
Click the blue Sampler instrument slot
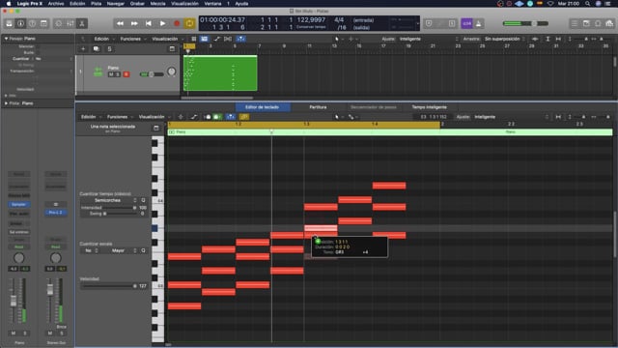pyautogui.click(x=18, y=204)
